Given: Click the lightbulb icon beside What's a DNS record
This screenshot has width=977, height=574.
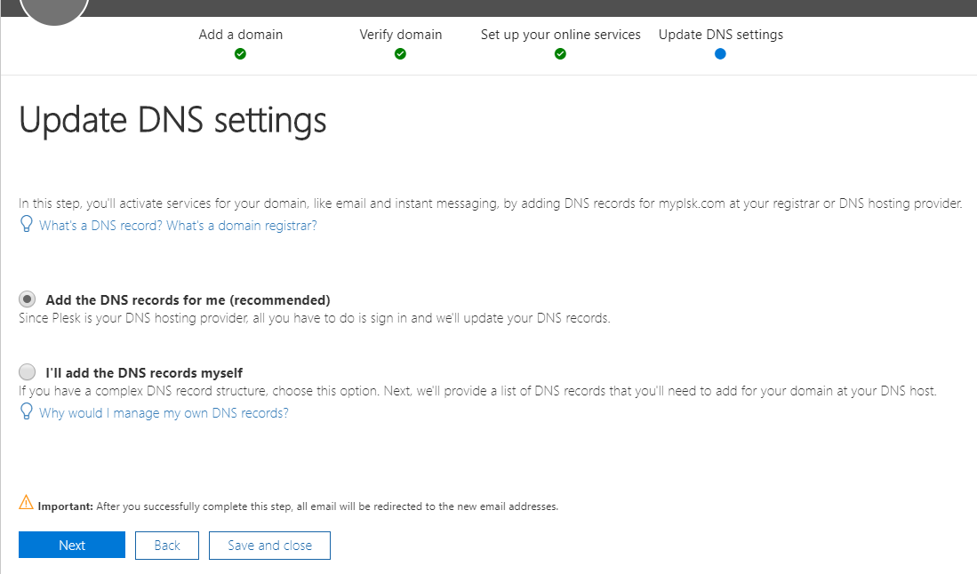Looking at the screenshot, I should 27,225.
